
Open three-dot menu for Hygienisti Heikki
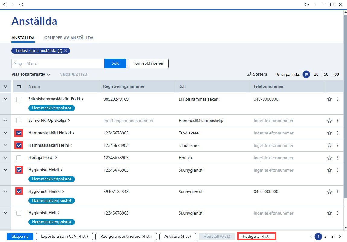coord(338,192)
